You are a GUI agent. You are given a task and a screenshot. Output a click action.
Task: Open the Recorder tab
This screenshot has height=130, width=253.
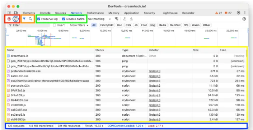pyautogui.click(x=188, y=13)
